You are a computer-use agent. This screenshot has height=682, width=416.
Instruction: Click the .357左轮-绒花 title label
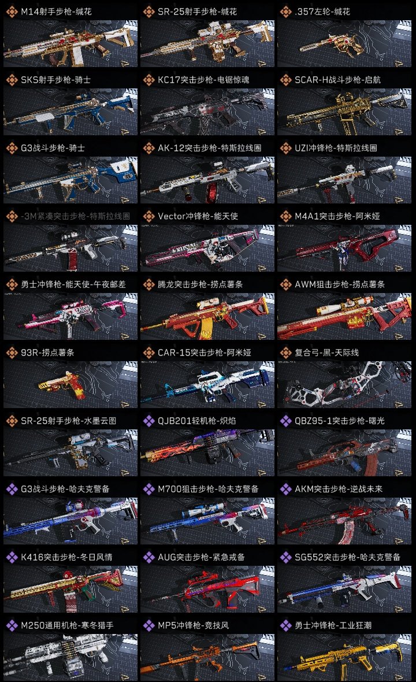(322, 12)
